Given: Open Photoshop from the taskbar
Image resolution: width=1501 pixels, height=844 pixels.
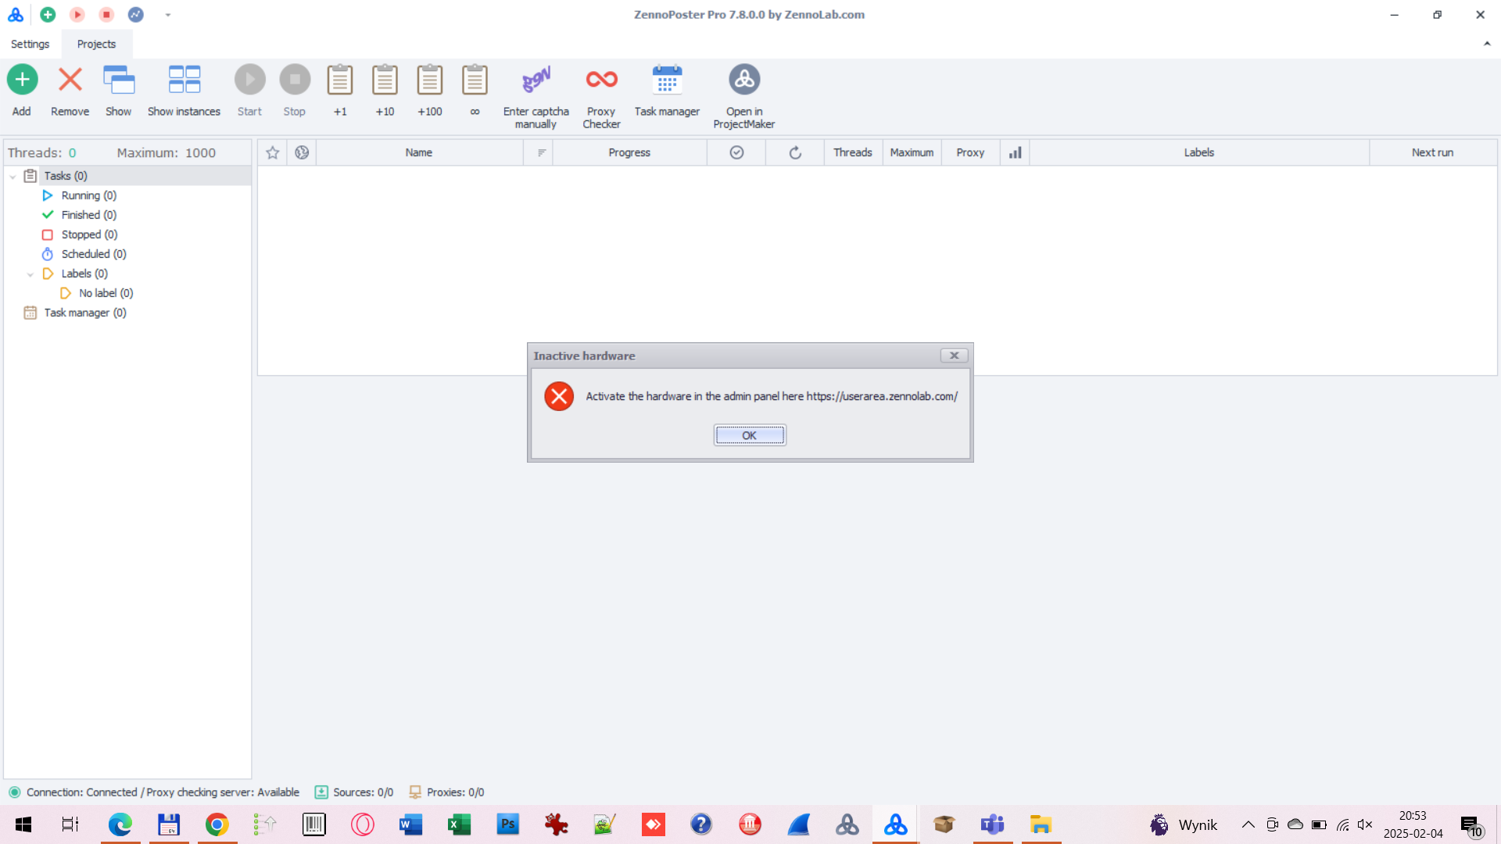Looking at the screenshot, I should [507, 824].
